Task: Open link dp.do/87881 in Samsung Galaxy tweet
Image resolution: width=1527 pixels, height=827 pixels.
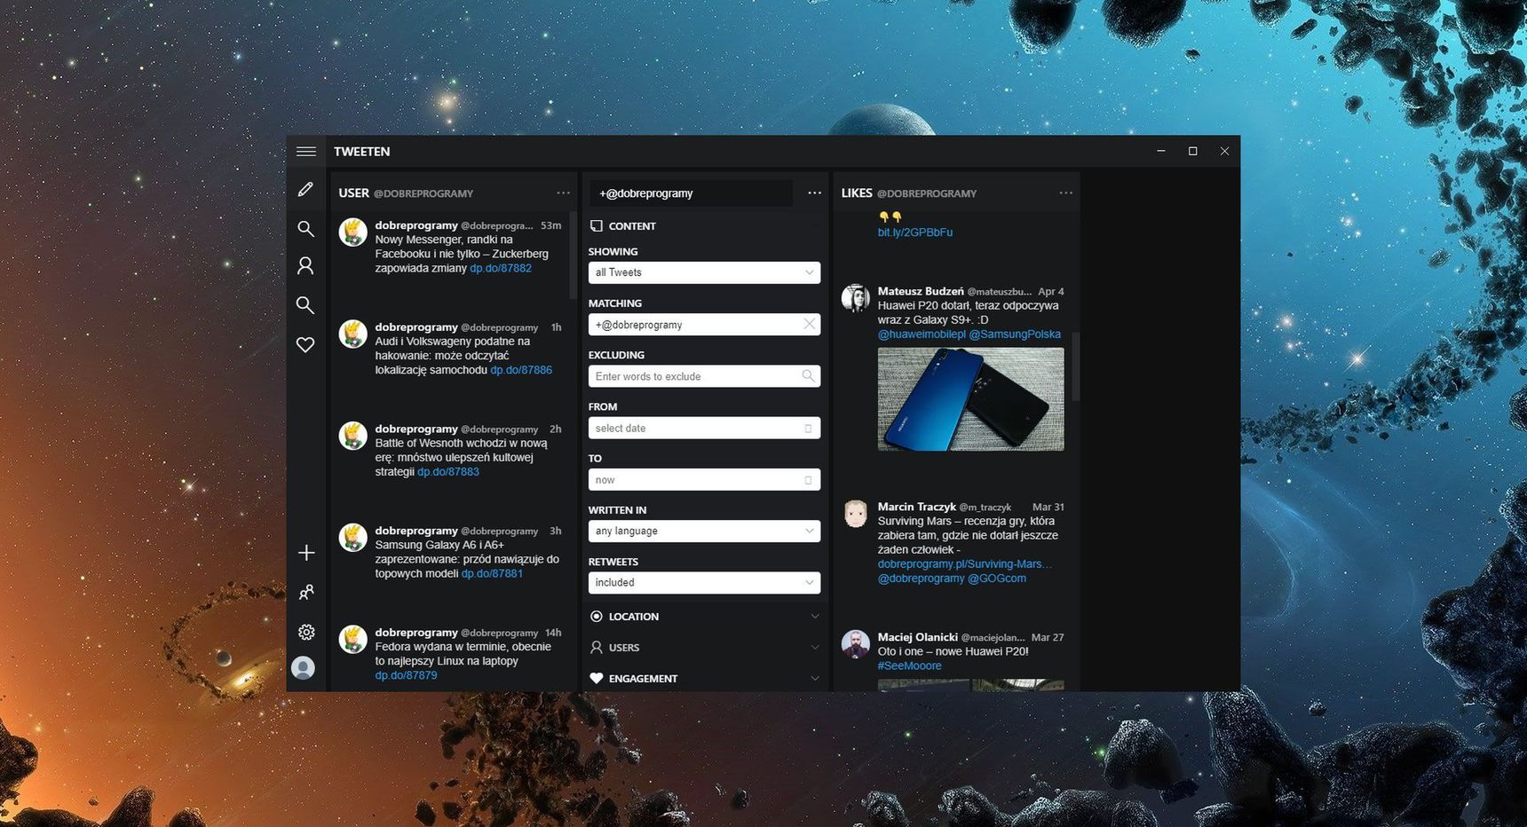Action: point(492,574)
